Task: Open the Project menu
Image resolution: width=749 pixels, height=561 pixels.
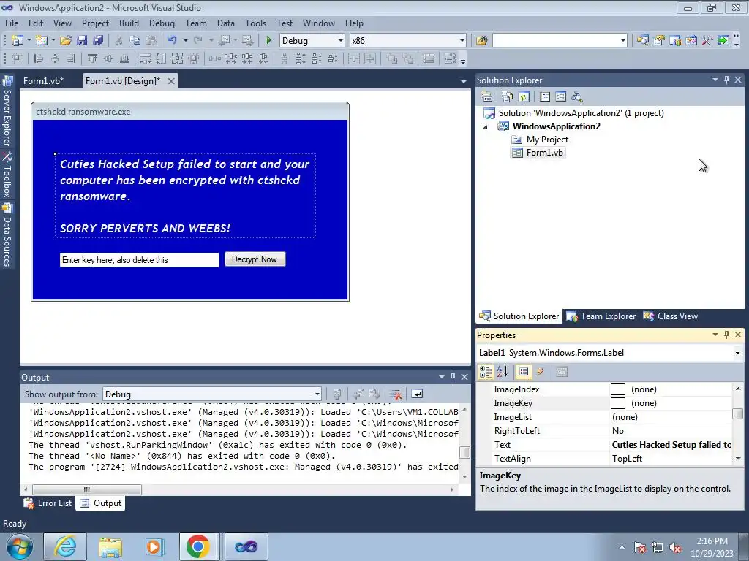Action: [96, 23]
